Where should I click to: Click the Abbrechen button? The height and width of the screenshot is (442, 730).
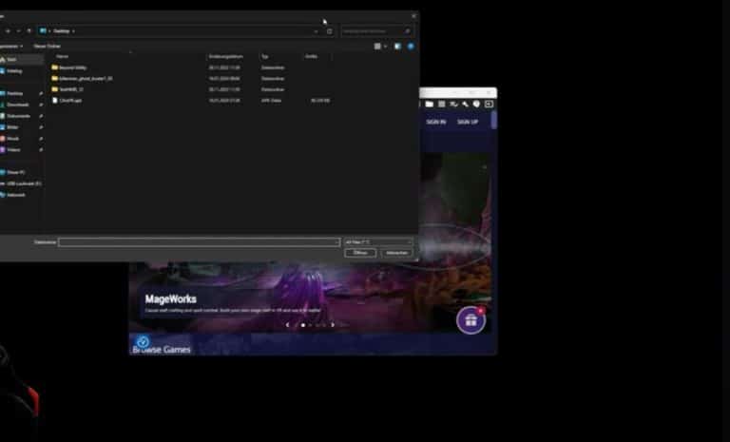pyautogui.click(x=396, y=253)
